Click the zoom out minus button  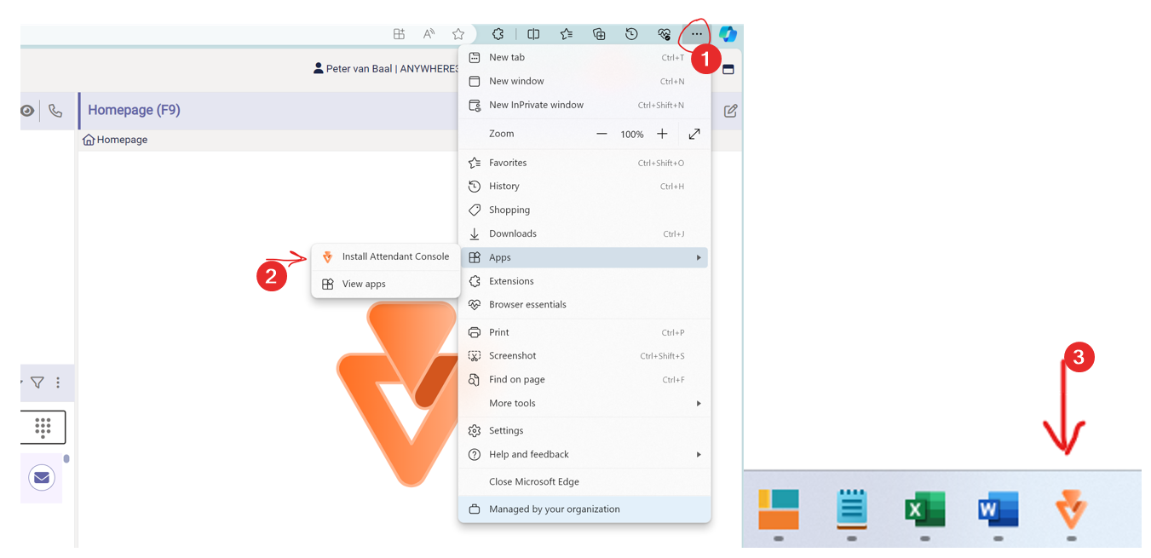601,134
